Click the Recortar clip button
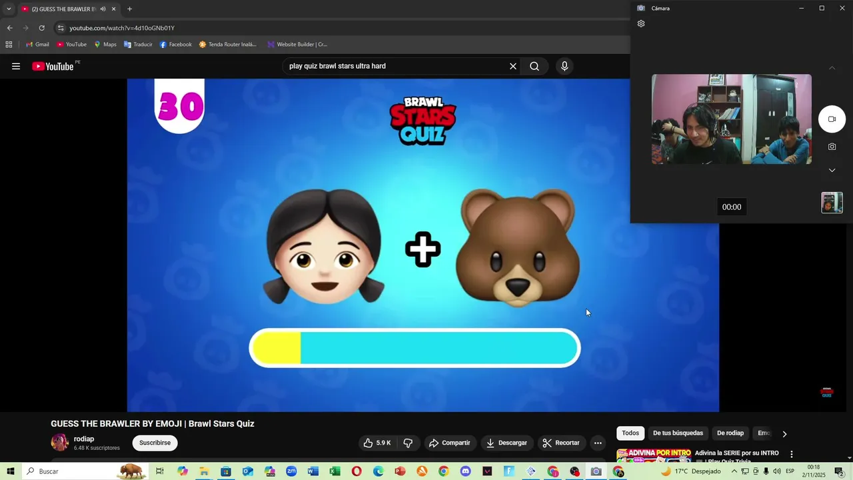 pyautogui.click(x=561, y=443)
